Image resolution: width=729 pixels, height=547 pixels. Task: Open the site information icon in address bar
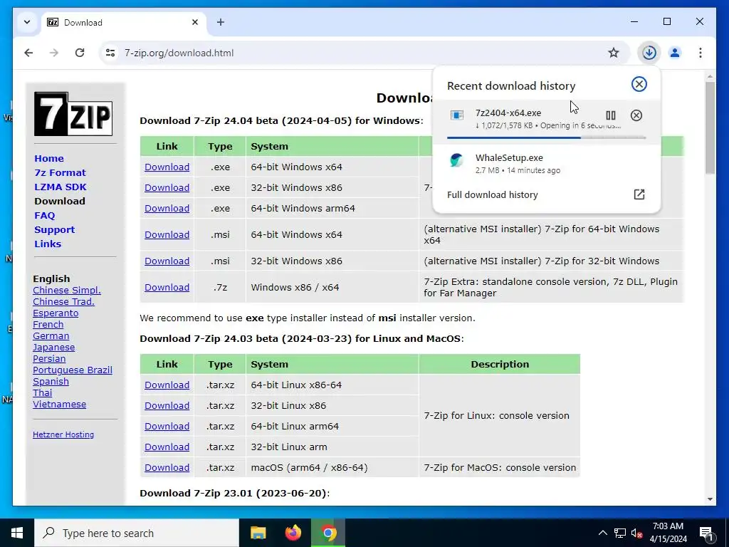click(110, 53)
